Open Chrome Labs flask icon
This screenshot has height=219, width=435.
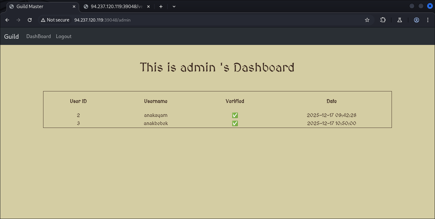pos(399,20)
